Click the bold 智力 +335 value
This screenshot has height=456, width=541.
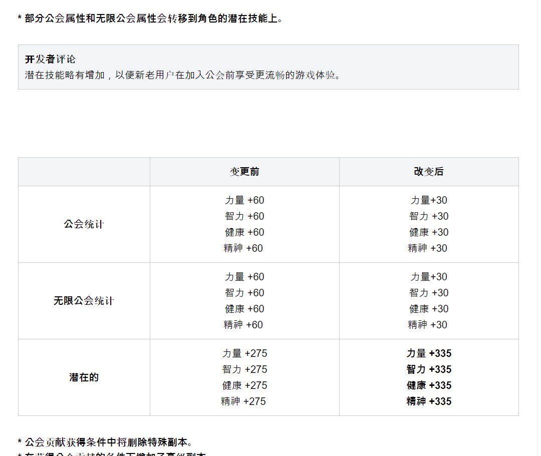point(428,369)
